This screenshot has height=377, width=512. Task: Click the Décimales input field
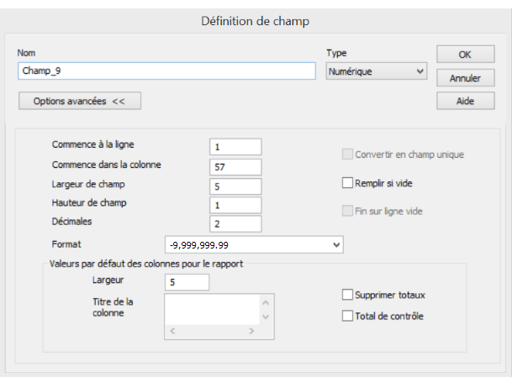click(235, 225)
